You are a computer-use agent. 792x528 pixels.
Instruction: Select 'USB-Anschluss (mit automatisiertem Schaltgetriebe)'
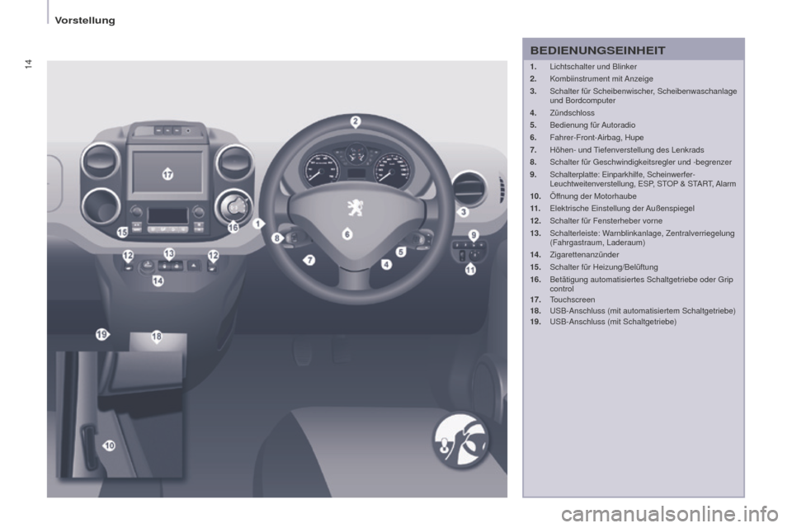(643, 311)
